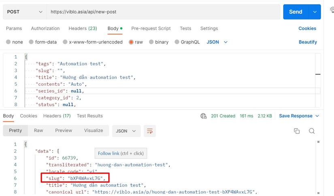Click Save Response
The height and width of the screenshot is (196, 334).
[296, 116]
